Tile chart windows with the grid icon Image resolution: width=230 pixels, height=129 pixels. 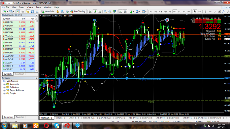pos(115,11)
